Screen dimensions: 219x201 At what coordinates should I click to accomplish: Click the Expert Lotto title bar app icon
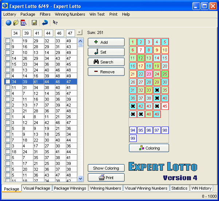[x=5, y=6]
